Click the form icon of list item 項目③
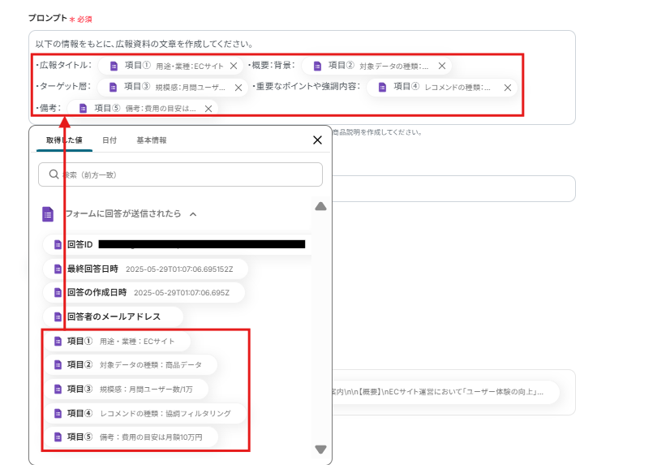This screenshot has width=657, height=465. (x=58, y=389)
